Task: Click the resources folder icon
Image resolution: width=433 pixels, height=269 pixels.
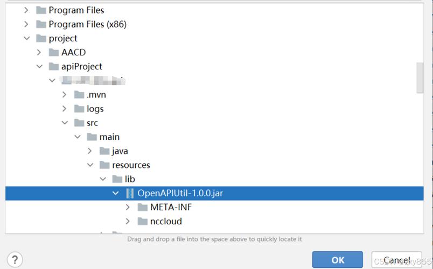Action: pos(104,165)
